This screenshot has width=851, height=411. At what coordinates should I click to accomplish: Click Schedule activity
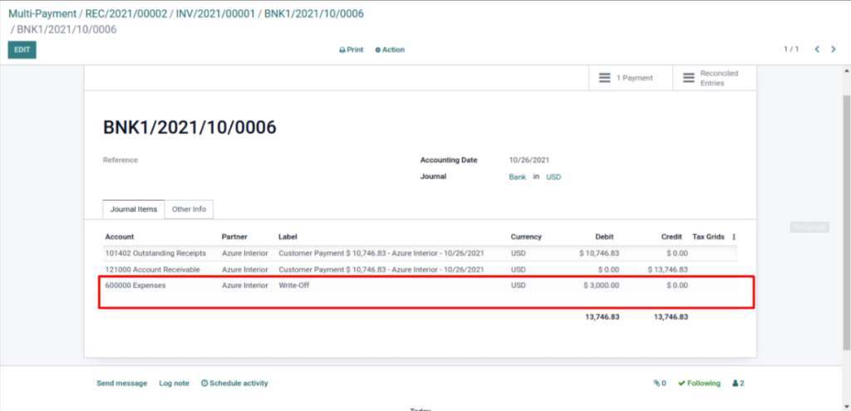coord(234,384)
